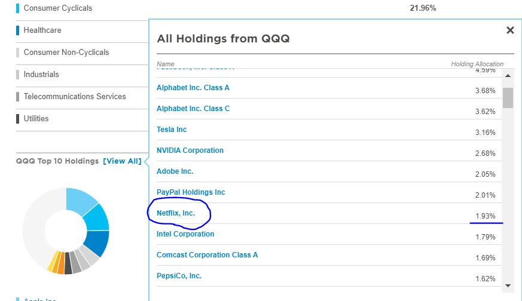Viewport: 522px width, 301px height.
Task: Click the Consumer Cyclicals color swatch
Action: (18, 8)
